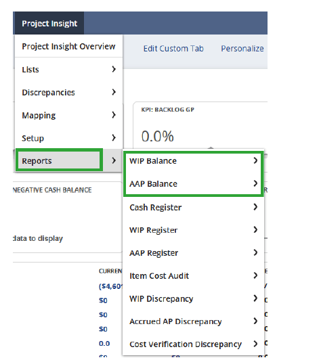Click the ($4,60 current balance value
This screenshot has width=319, height=362.
(110, 286)
